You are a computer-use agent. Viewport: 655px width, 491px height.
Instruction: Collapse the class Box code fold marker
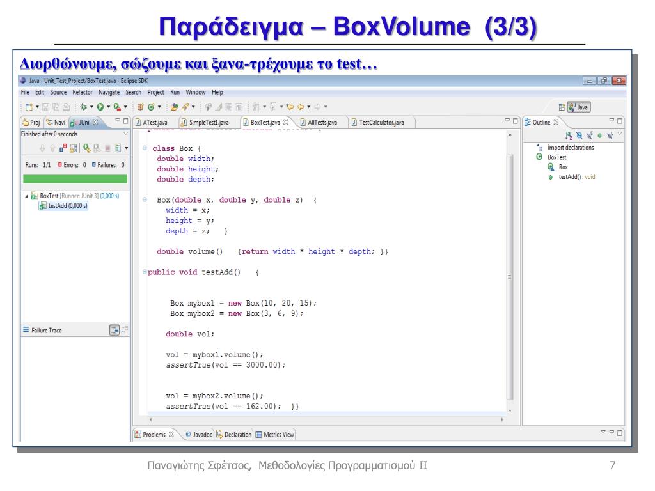(x=145, y=148)
